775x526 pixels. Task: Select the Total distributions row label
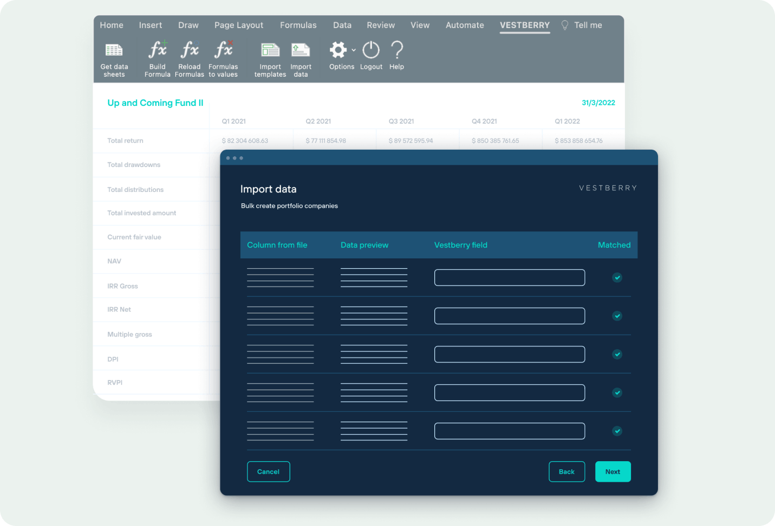point(135,190)
